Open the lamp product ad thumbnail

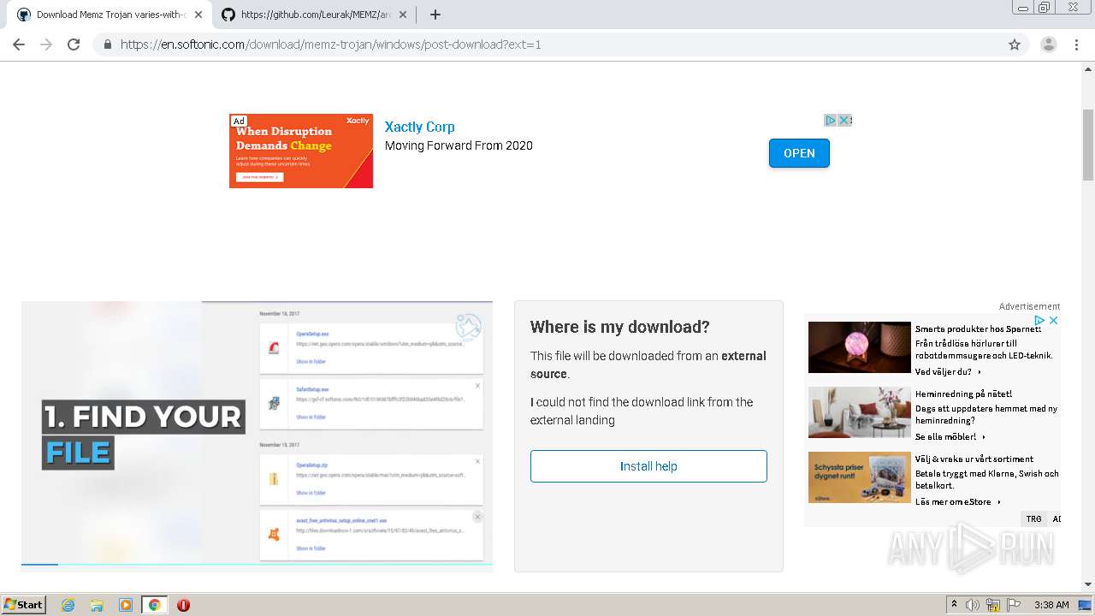pos(860,347)
